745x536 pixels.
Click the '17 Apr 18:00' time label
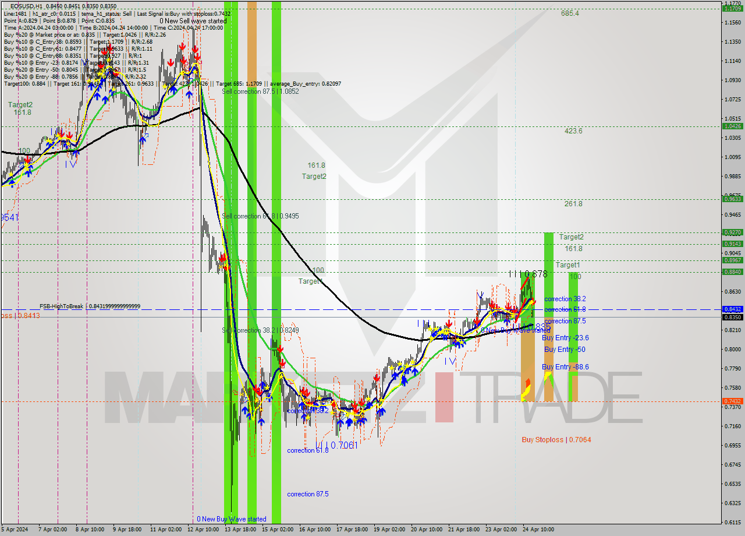point(352,530)
